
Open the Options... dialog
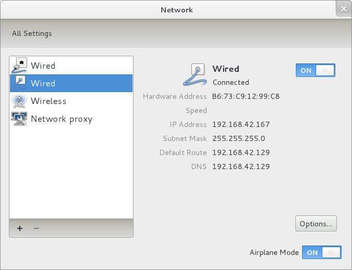click(x=316, y=224)
